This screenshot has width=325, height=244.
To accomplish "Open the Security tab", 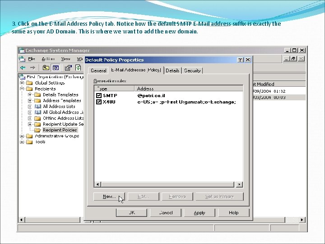I will tap(192, 70).
